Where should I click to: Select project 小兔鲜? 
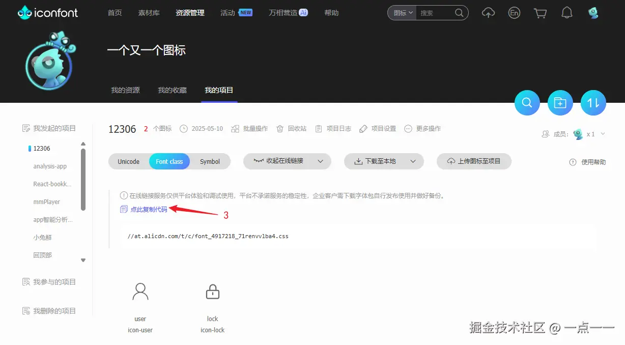click(x=43, y=238)
